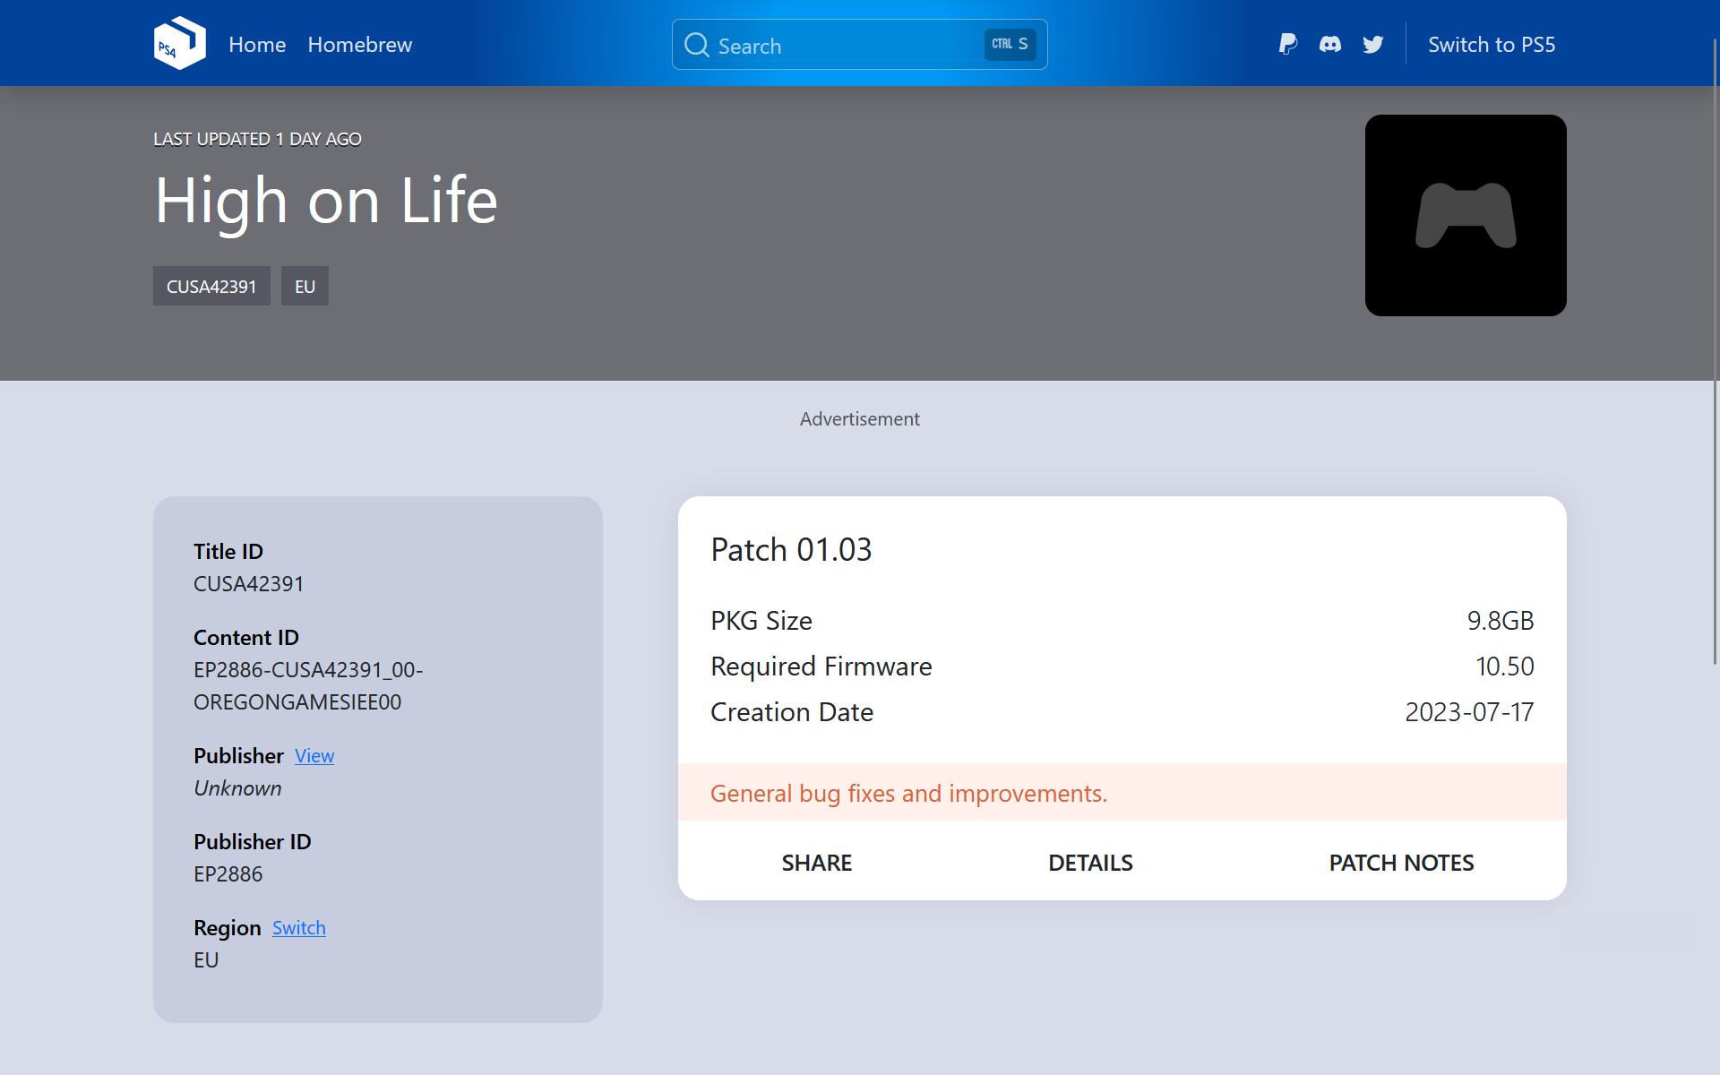The height and width of the screenshot is (1075, 1720).
Task: Click the View publisher link
Action: click(x=314, y=755)
